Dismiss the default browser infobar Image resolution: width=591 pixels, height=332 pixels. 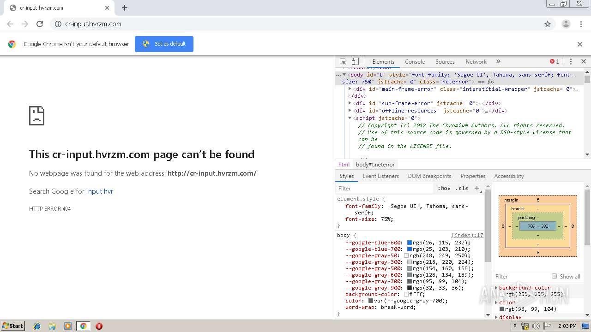(x=580, y=44)
